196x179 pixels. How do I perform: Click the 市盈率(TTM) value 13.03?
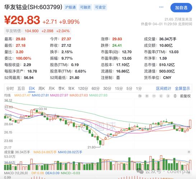click(x=174, y=52)
